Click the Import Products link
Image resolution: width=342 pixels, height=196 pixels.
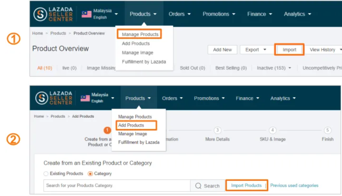[x=246, y=186]
